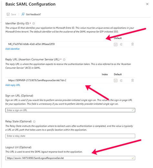Close the Basic SAML Configuration panel
Screen dimensions: 153x168
(x=147, y=4)
